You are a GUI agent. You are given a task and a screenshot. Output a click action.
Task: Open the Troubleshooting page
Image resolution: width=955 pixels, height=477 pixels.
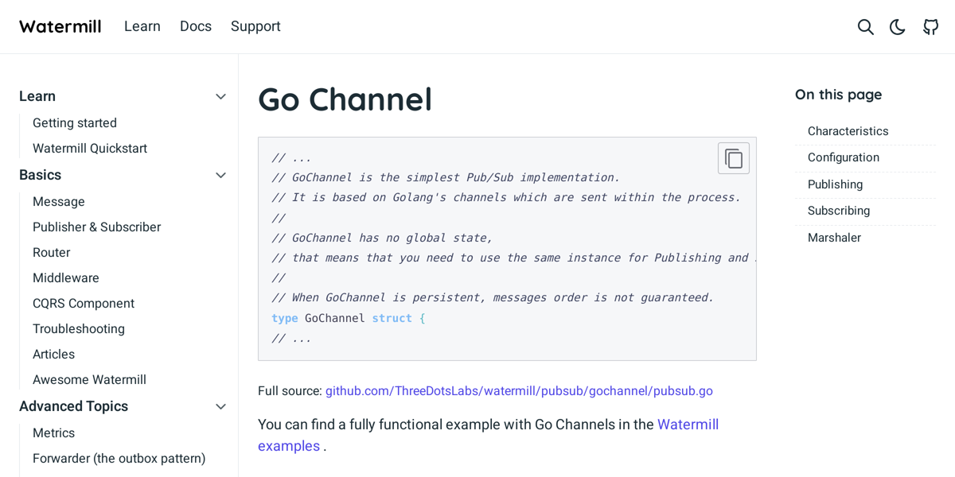point(78,328)
